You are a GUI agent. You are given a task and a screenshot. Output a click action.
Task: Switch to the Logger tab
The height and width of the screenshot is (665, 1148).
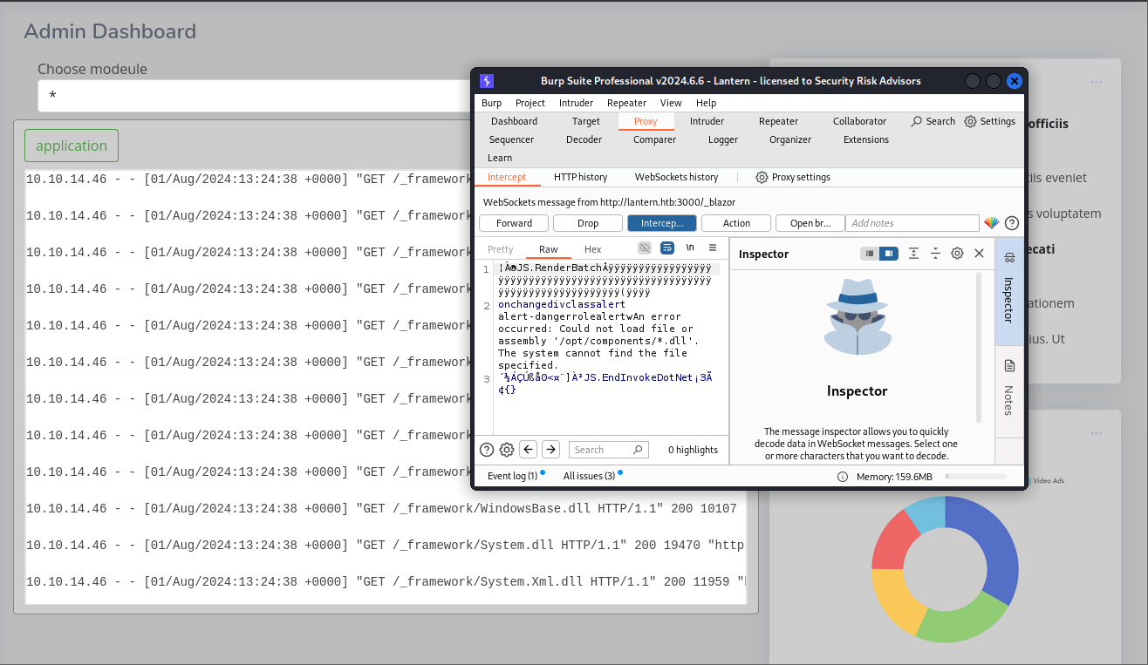tap(722, 139)
